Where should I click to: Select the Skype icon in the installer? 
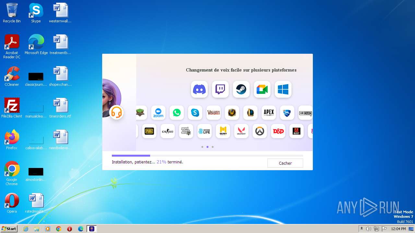coord(195,113)
